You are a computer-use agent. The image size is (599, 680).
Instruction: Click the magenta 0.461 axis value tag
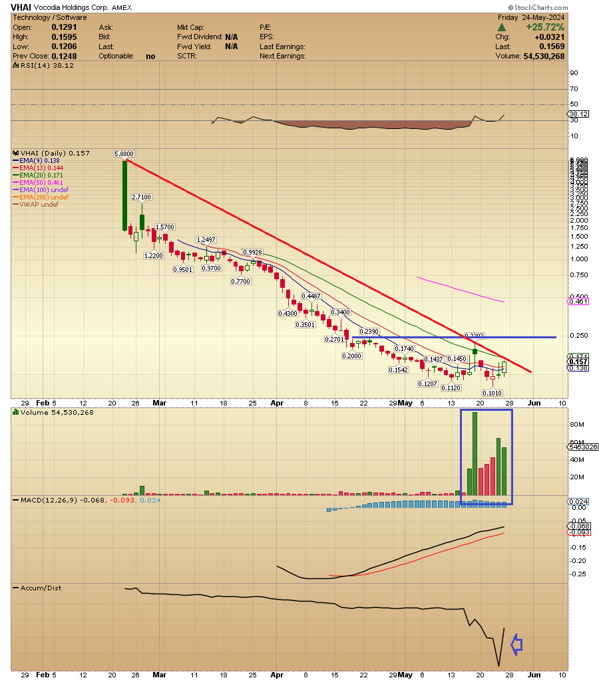578,301
